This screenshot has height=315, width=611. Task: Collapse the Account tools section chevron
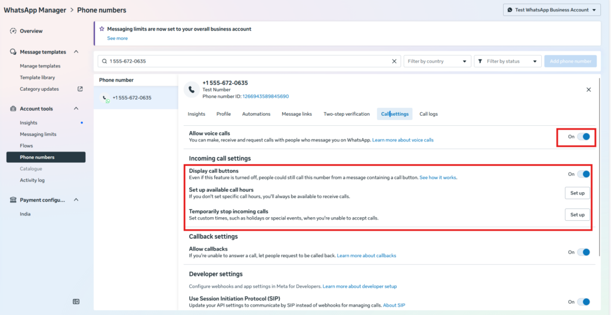tap(76, 109)
